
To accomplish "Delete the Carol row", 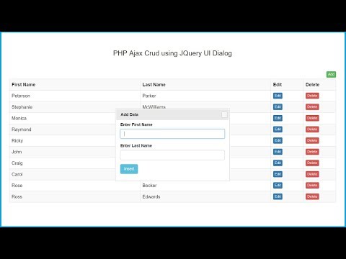I will click(312, 174).
